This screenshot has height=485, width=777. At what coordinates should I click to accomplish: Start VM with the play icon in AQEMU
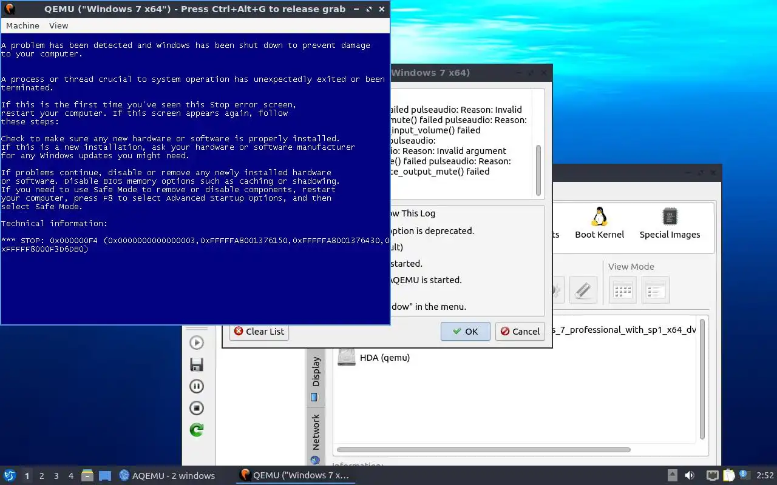pos(197,343)
